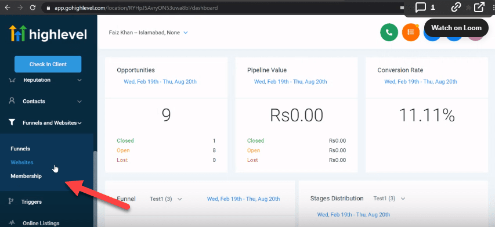Click the Opportunities heading
Image resolution: width=495 pixels, height=227 pixels.
[136, 70]
